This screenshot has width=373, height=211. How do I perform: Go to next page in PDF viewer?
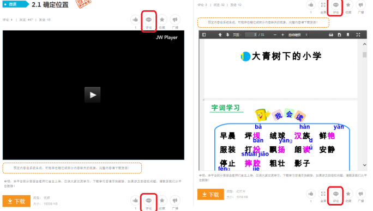227,35
